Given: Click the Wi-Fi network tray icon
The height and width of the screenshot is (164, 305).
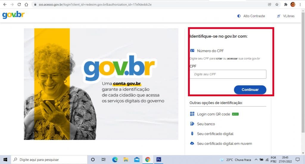Looking at the screenshot, I should click(x=267, y=160).
